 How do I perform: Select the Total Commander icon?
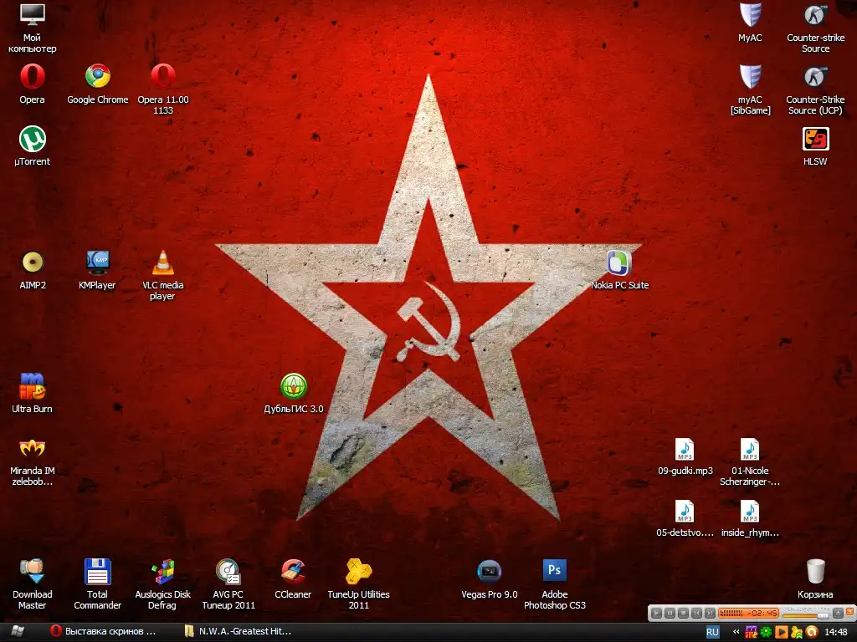[x=98, y=571]
